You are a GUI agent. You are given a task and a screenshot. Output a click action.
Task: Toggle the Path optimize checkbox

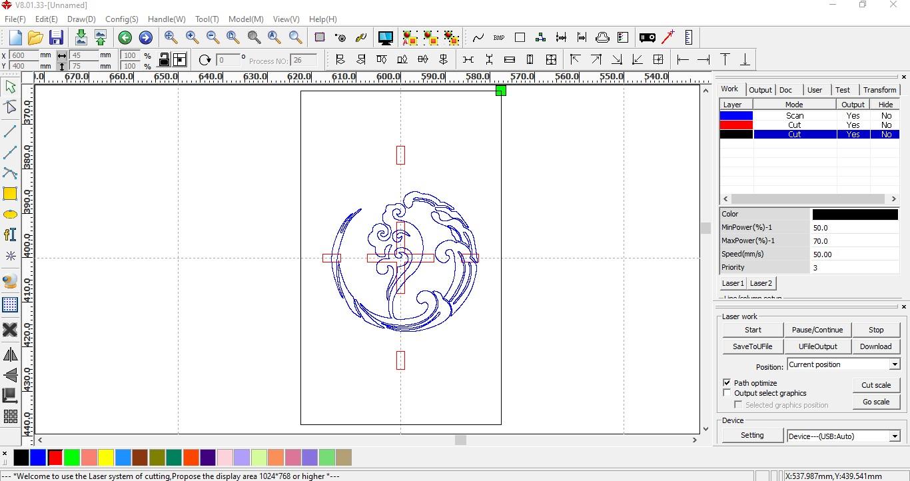coord(727,383)
